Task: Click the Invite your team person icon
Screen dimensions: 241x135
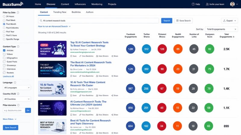Action: coord(207,4)
